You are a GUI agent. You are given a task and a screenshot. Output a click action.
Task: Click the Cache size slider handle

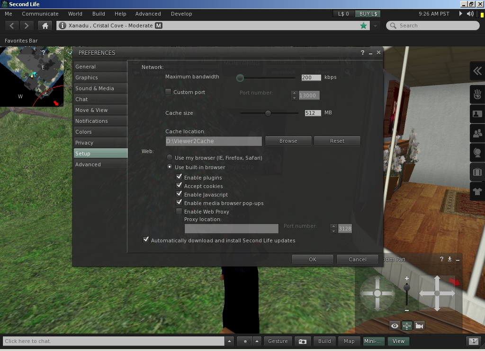(x=268, y=113)
